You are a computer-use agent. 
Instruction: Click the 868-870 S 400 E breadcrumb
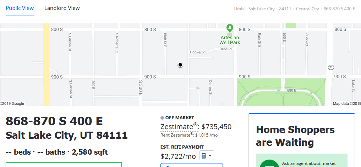click(x=339, y=9)
